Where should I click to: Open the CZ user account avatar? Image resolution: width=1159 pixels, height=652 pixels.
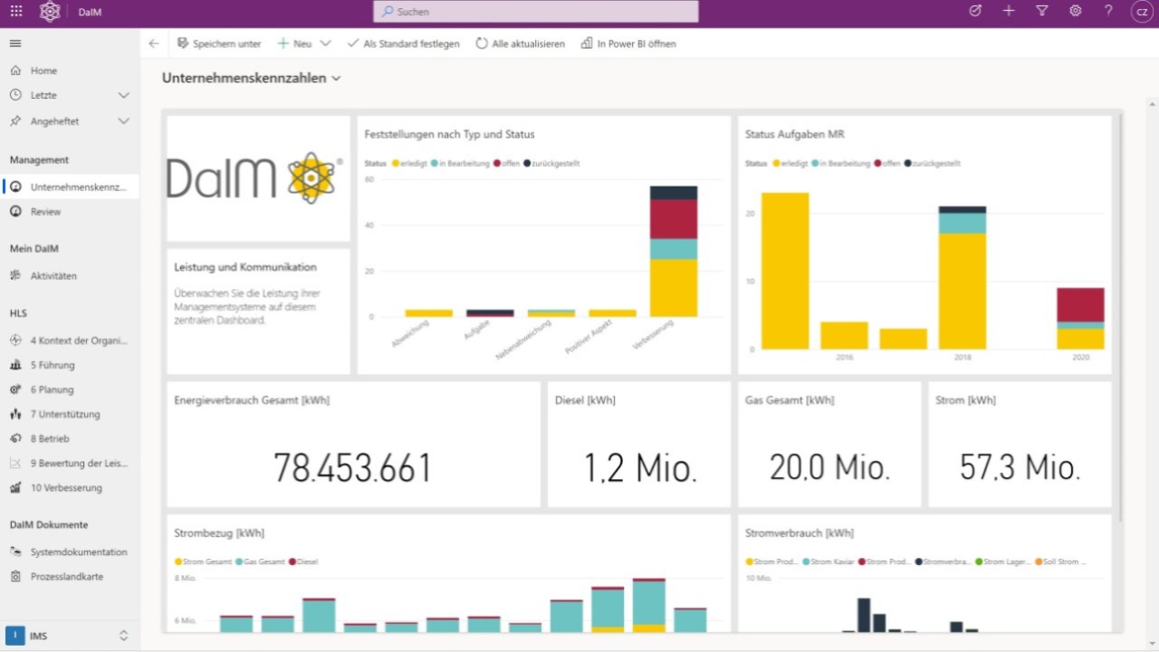click(1143, 11)
